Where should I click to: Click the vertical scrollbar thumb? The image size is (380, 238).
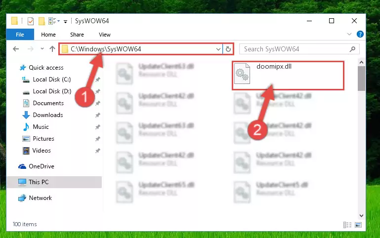[x=361, y=79]
